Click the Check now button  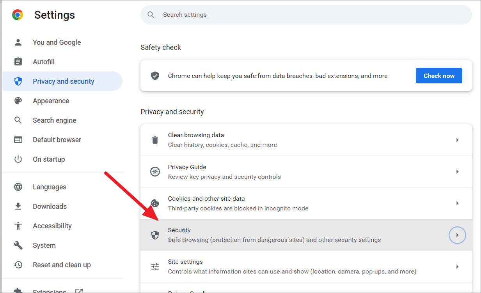tap(439, 76)
